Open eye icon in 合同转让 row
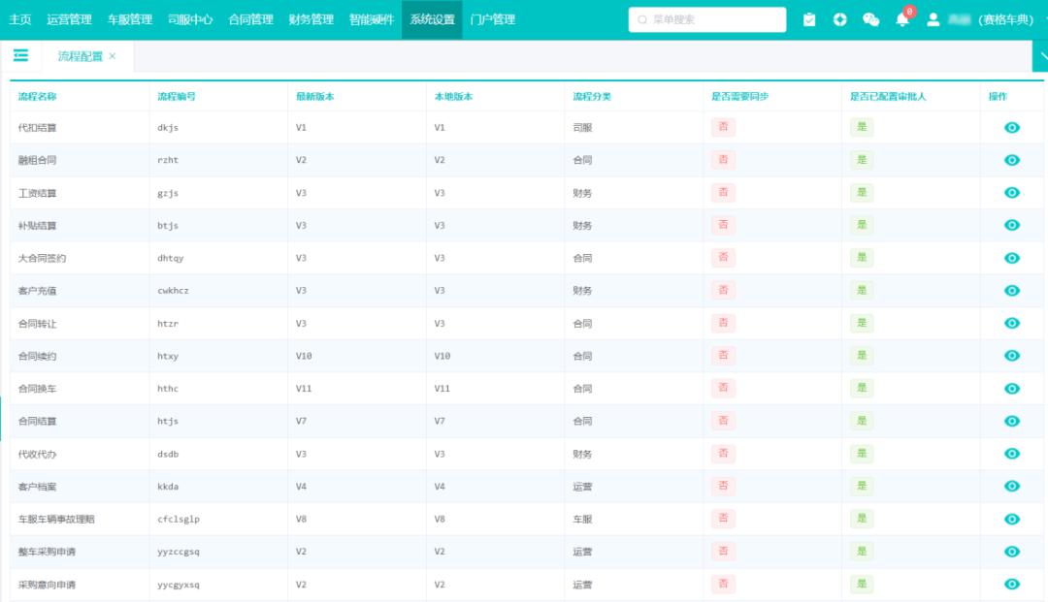Viewport: 1048px width, 602px height. 1012,323
